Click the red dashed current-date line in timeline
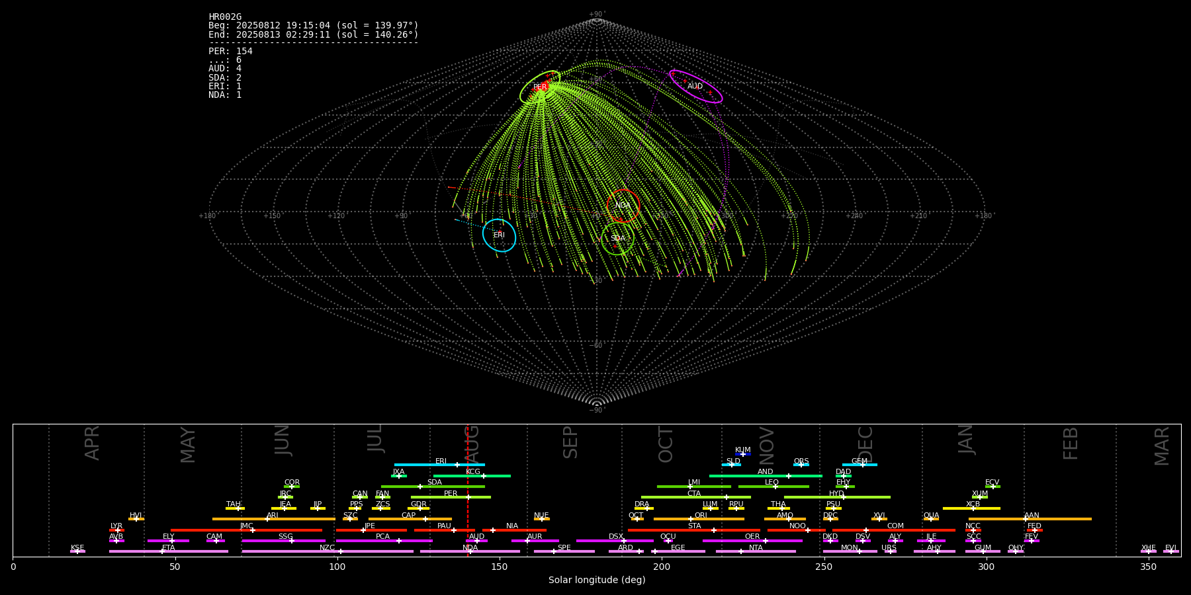Screen dimensions: 1191x595 468,490
